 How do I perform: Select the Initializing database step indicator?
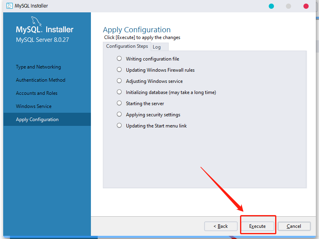(119, 92)
